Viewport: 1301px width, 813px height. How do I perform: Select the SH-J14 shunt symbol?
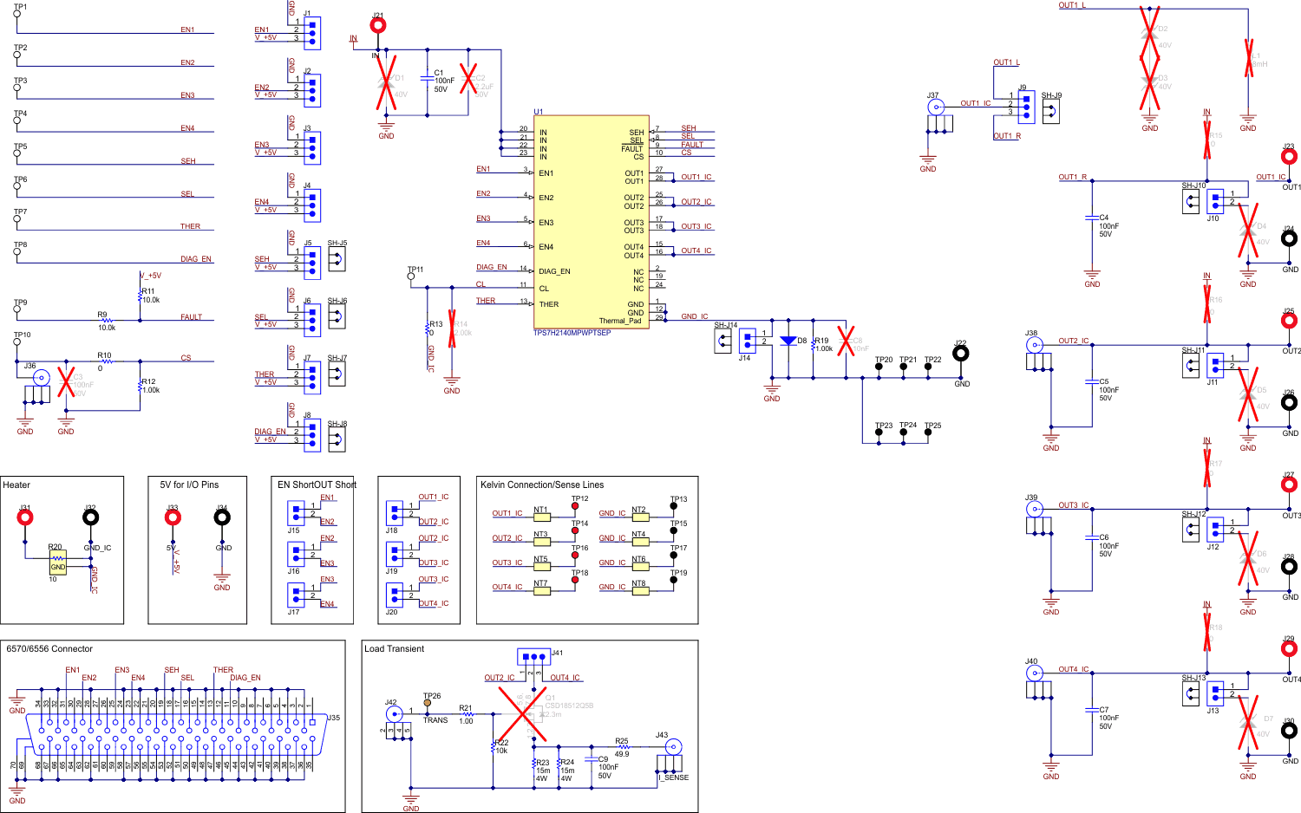pos(722,341)
